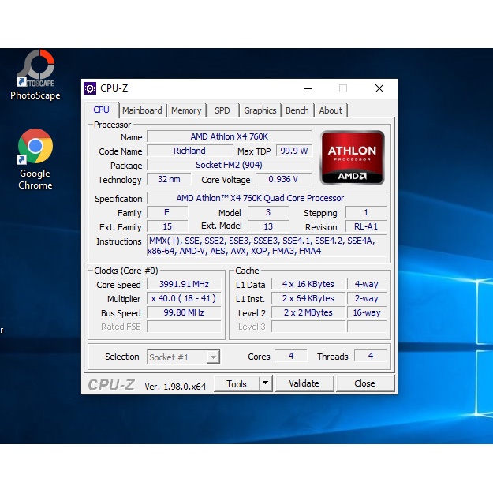
Task: Click the Tools button
Action: pos(237,383)
